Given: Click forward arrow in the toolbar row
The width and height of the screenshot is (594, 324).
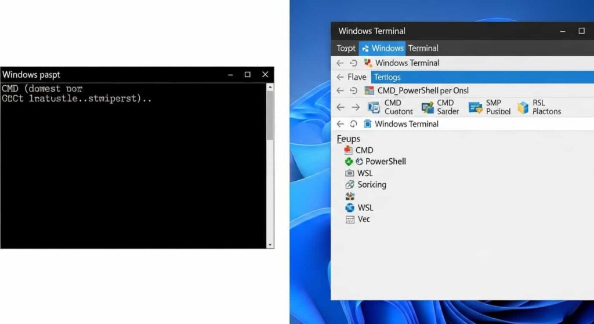Looking at the screenshot, I should coord(356,107).
